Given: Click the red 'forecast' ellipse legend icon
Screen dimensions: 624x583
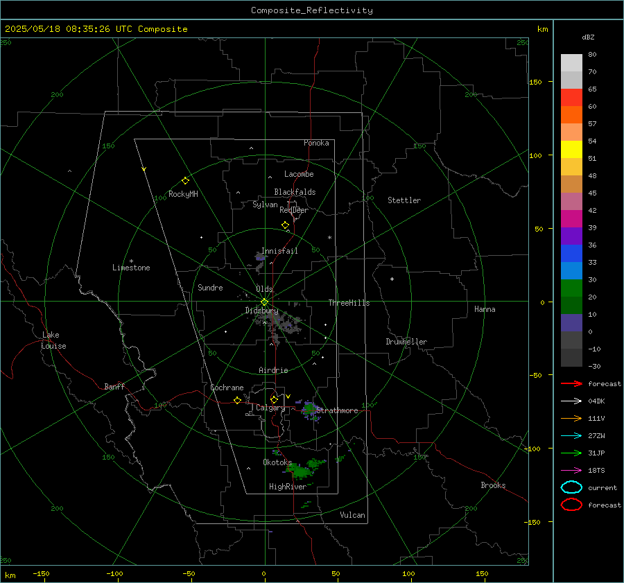Looking at the screenshot, I should (571, 505).
